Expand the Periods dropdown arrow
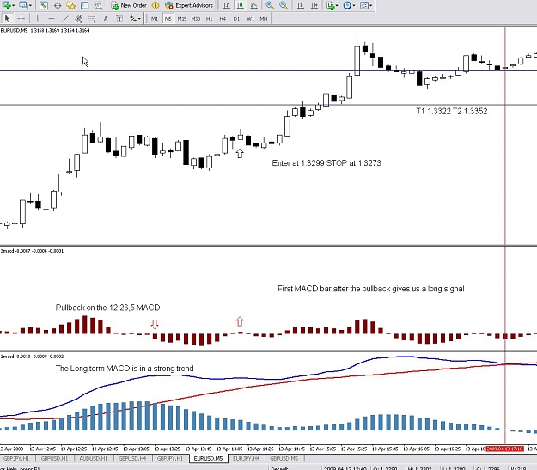 tap(354, 5)
